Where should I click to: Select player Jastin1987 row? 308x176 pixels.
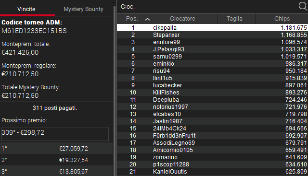tap(212, 121)
